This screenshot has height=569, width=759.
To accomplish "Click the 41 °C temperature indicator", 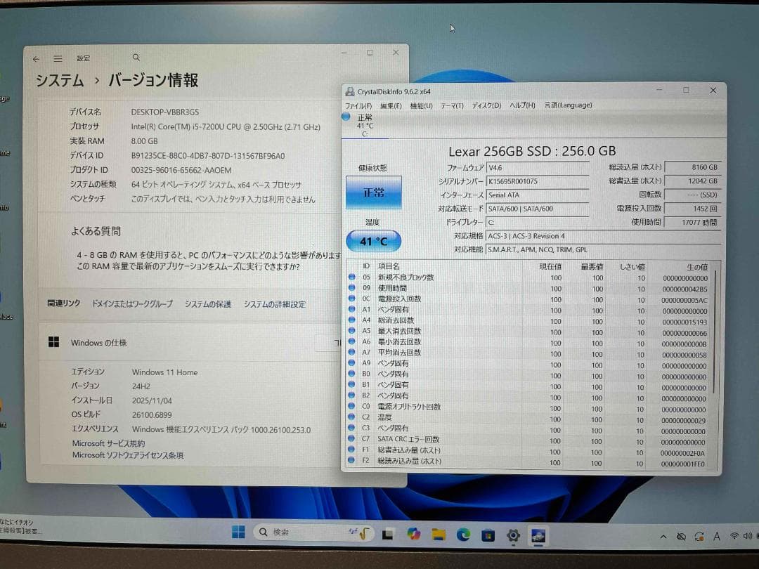I will (373, 240).
